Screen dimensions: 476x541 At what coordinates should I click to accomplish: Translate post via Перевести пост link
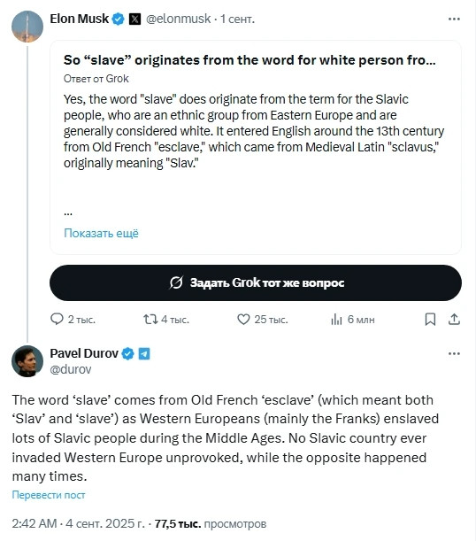49,495
